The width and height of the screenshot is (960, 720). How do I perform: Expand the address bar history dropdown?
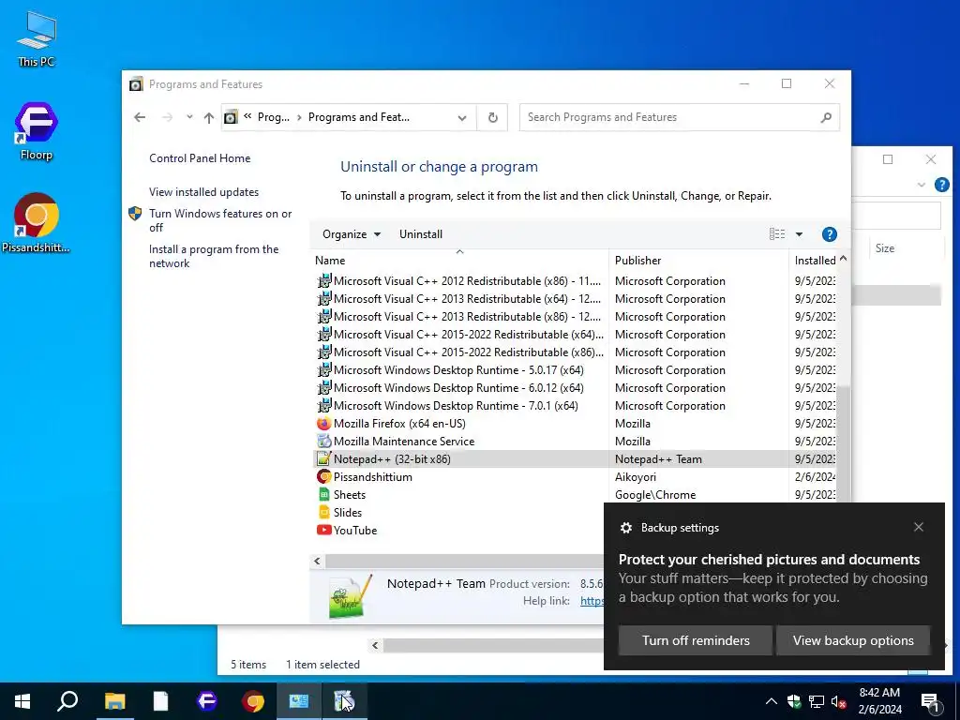[x=462, y=117]
